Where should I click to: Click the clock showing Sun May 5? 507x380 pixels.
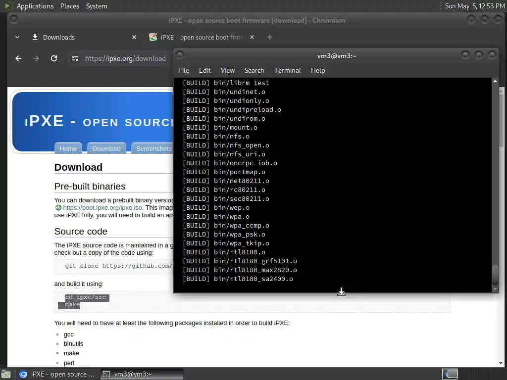coord(475,6)
